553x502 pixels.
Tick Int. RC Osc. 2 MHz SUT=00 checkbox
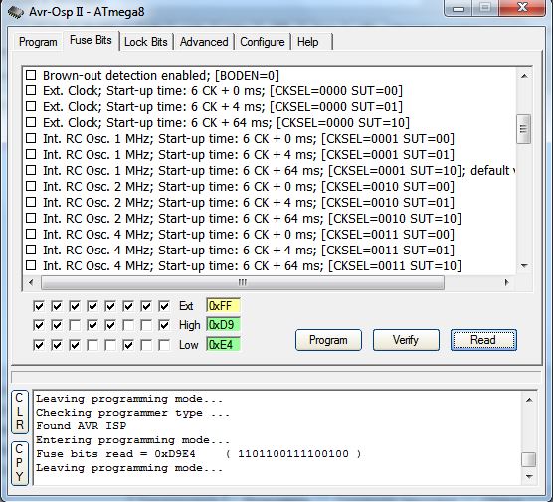point(31,186)
